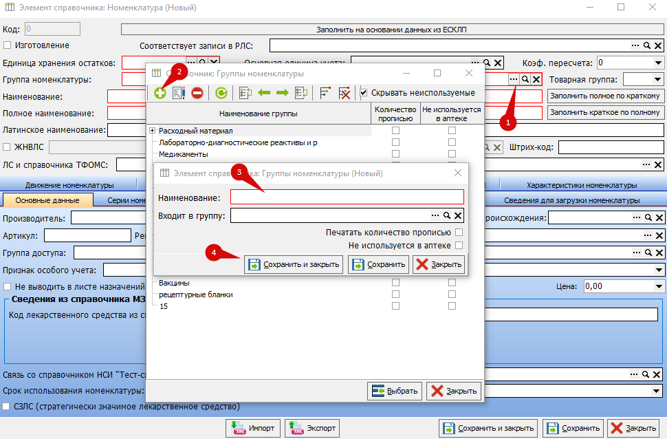667x439 pixels.
Task: Click the green right arrow in toolbar
Action: coord(282,93)
